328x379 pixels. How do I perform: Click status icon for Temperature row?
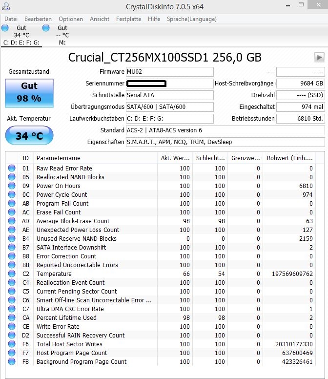click(12, 274)
